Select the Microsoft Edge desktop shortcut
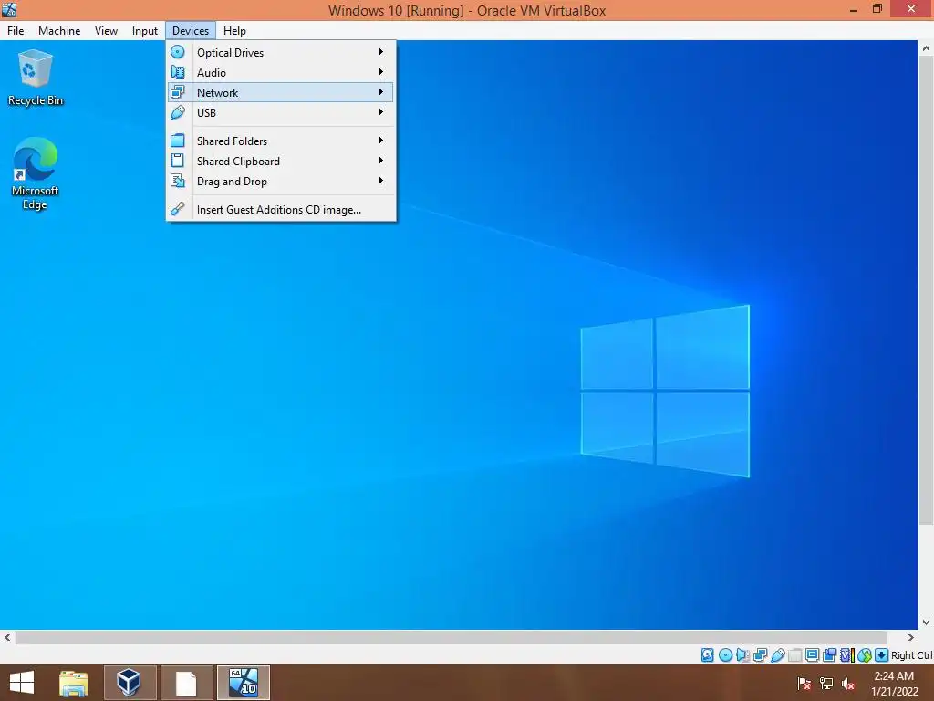 point(36,173)
